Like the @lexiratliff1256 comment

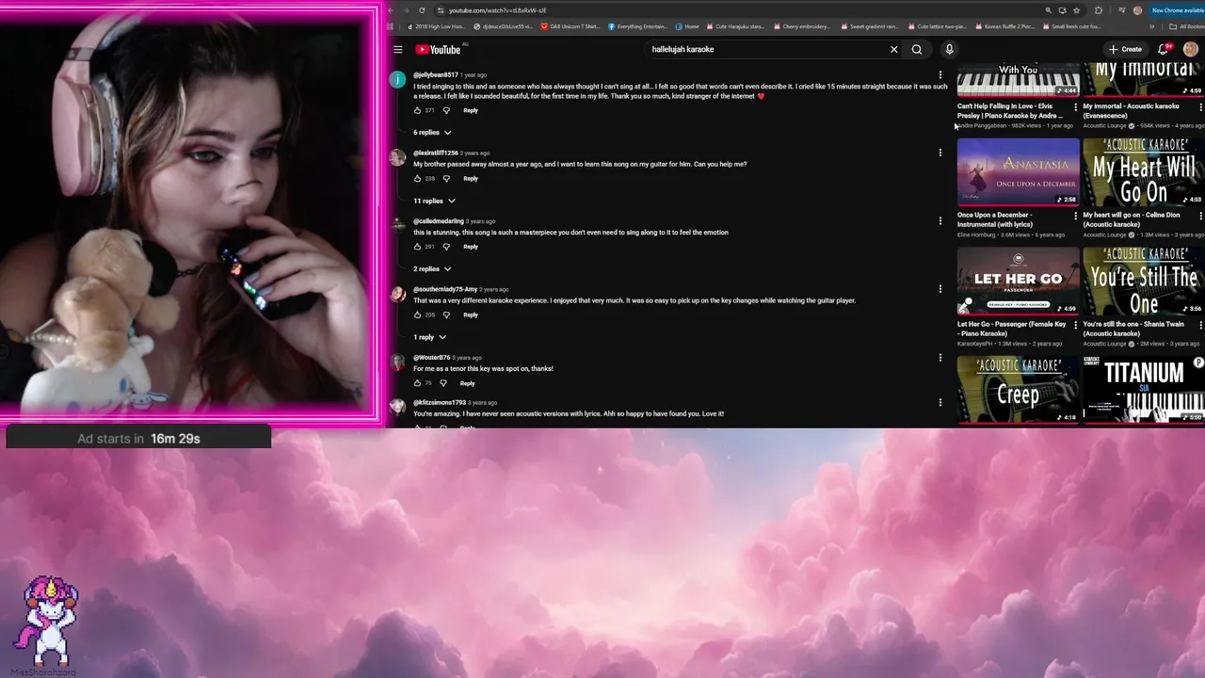[x=418, y=178]
